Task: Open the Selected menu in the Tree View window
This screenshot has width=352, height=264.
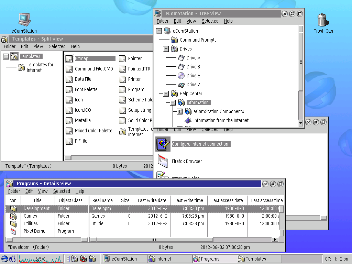Action: tap(210, 21)
